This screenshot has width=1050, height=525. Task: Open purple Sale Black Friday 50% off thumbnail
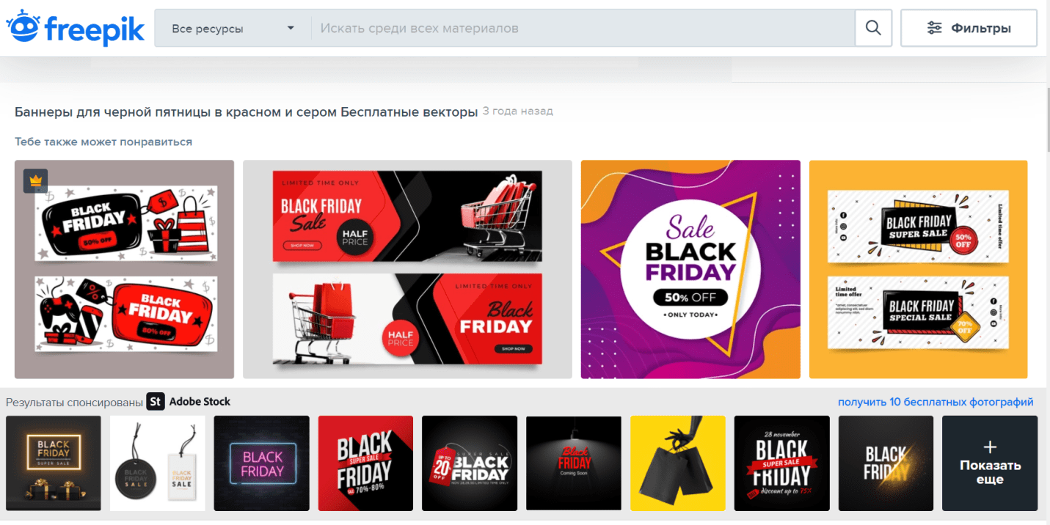[x=690, y=269]
